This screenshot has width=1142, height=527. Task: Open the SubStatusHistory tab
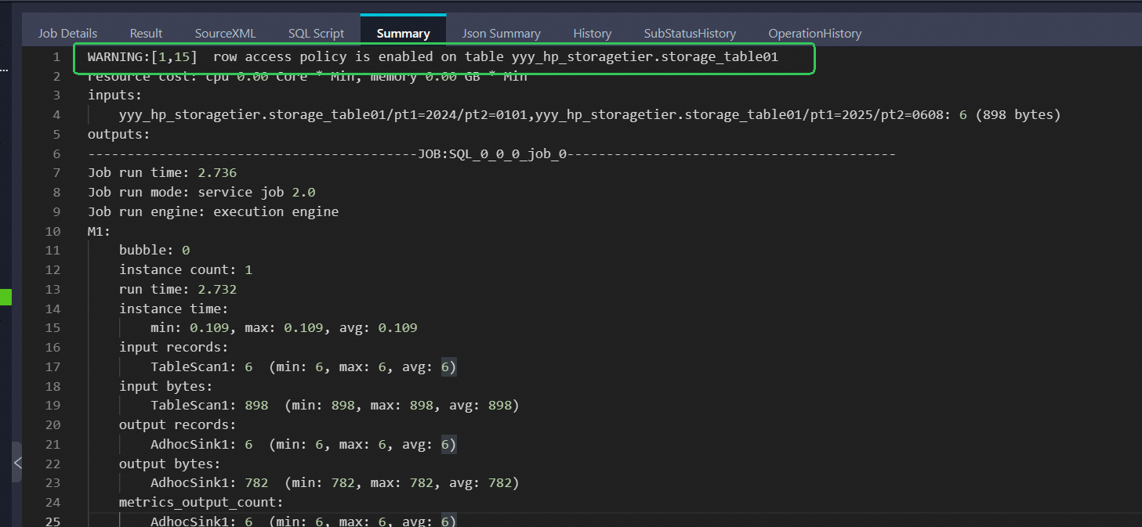pos(690,33)
